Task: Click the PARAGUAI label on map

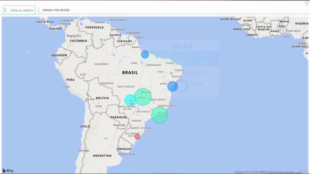Action: [119, 117]
